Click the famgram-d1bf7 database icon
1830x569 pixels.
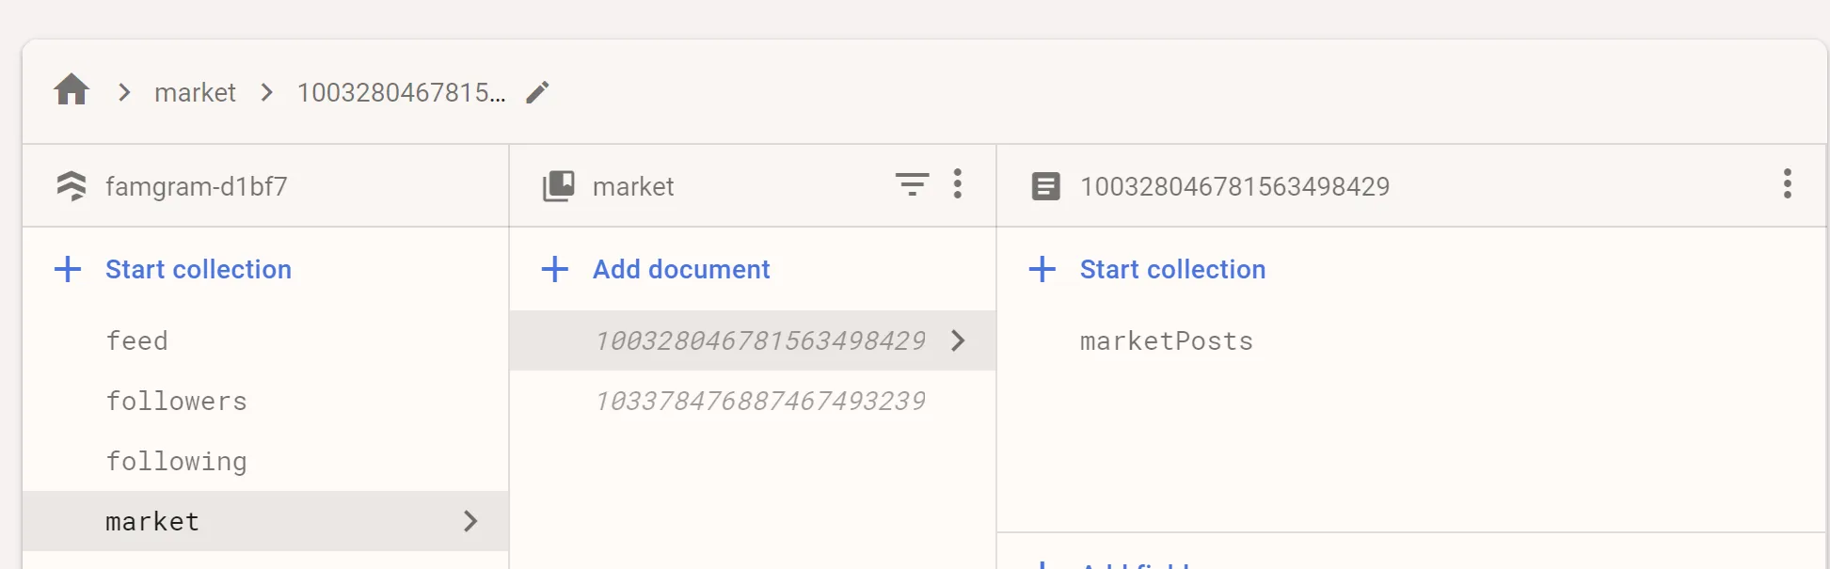pos(72,186)
